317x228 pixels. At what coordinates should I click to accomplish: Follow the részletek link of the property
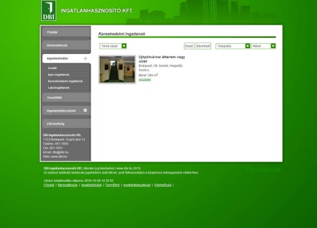[x=145, y=80]
